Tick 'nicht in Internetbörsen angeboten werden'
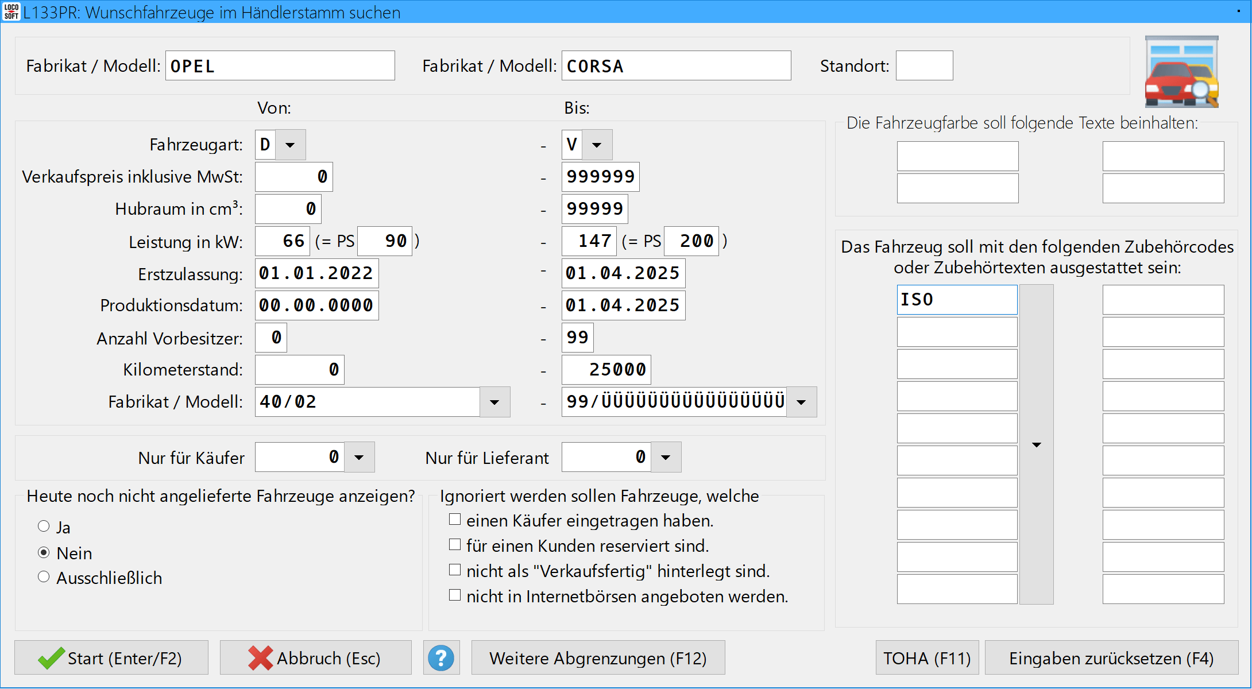 pos(455,595)
